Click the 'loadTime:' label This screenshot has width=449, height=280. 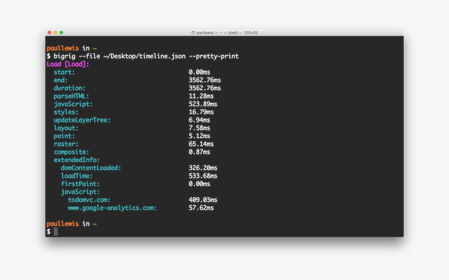77,176
